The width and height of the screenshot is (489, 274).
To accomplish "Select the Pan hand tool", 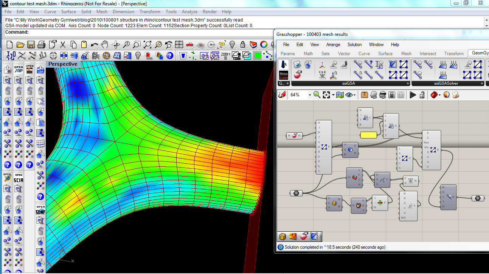I will (x=105, y=45).
